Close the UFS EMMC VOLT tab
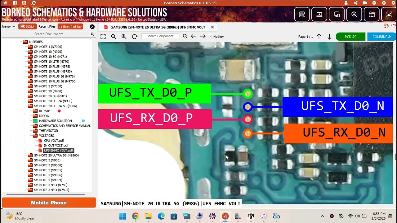397x223 pixels. (x=212, y=27)
